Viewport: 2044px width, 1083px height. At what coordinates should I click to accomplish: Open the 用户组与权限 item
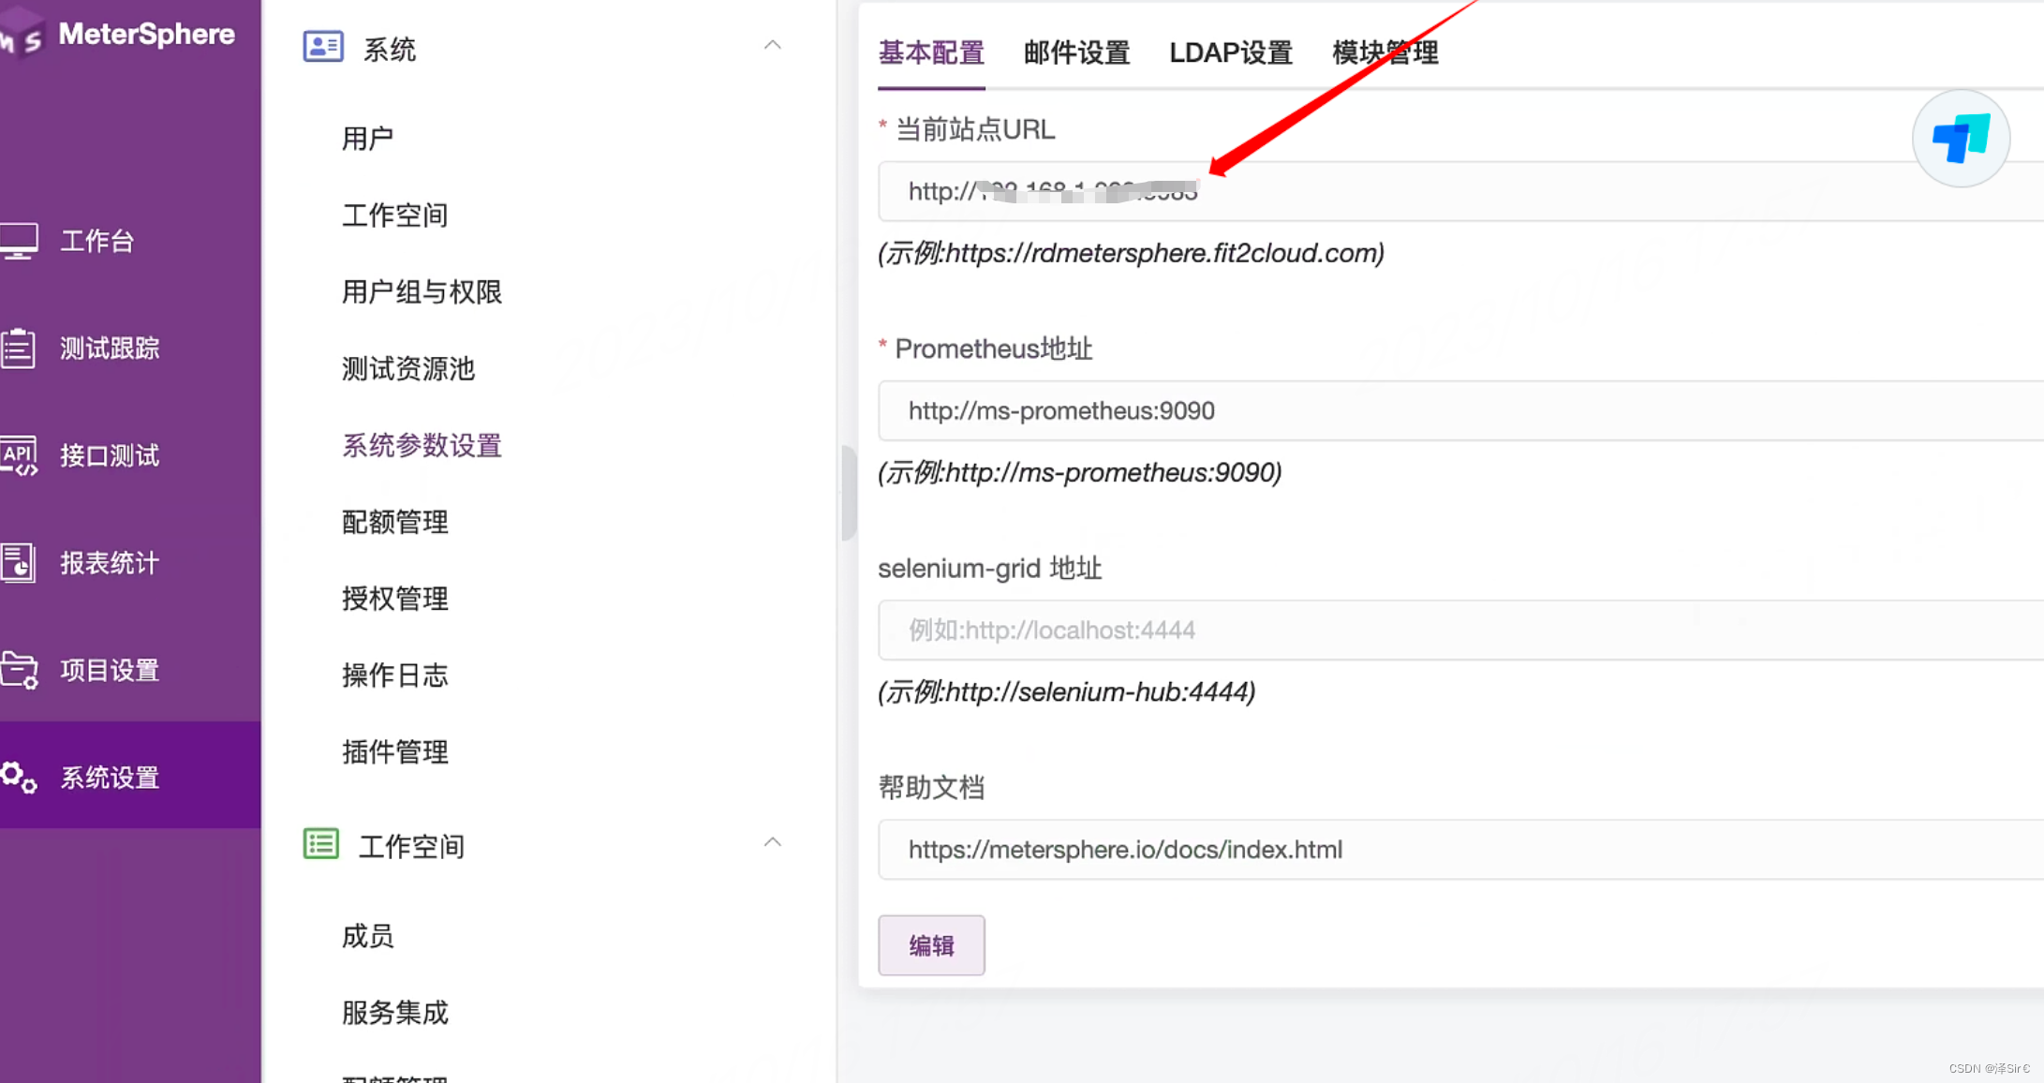[422, 292]
